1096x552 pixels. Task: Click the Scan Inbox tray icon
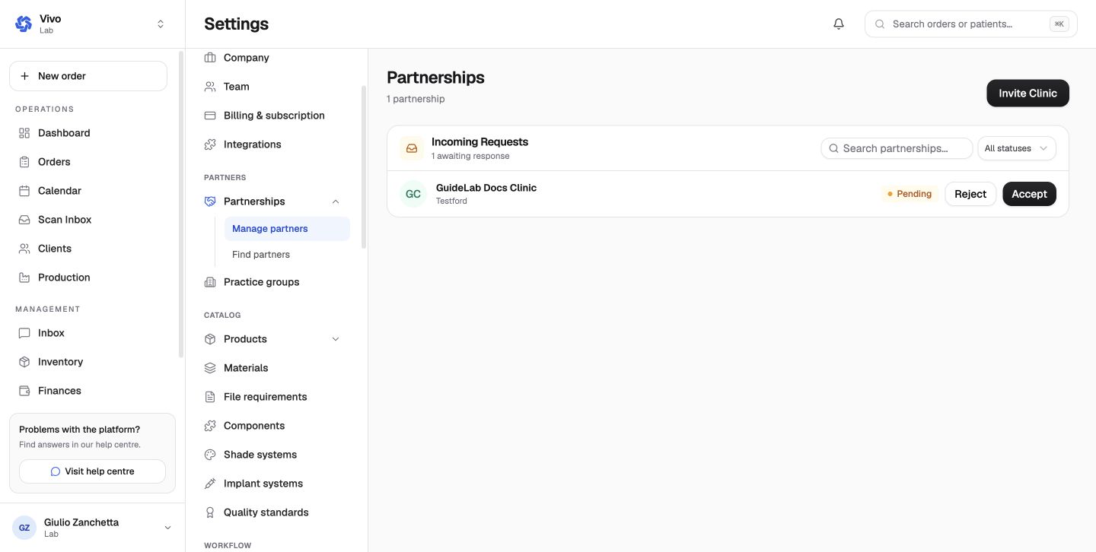24,220
